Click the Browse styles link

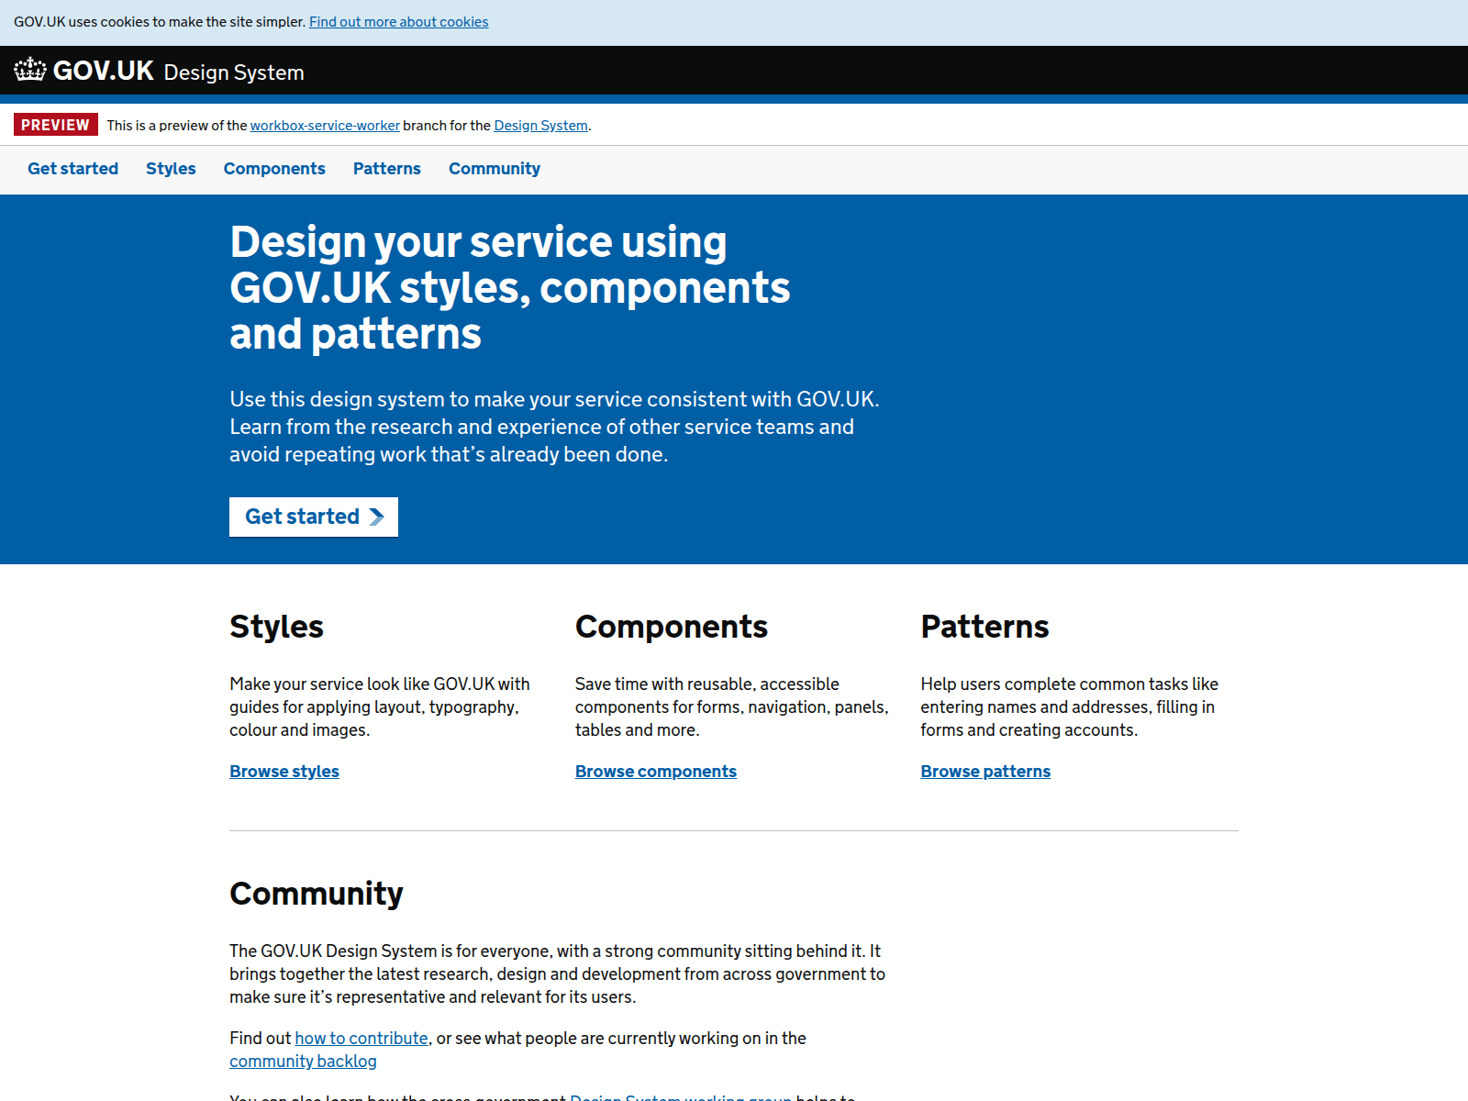coord(284,772)
